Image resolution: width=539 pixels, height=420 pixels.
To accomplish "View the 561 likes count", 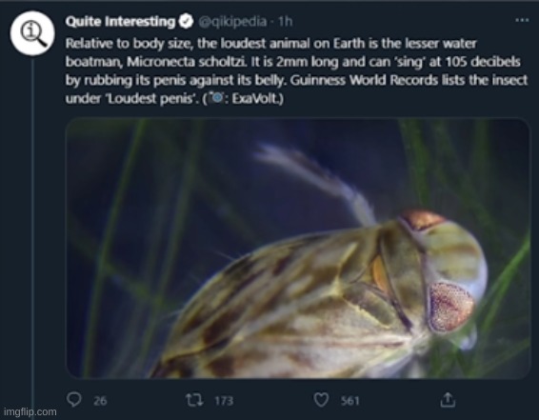I will click(x=349, y=401).
